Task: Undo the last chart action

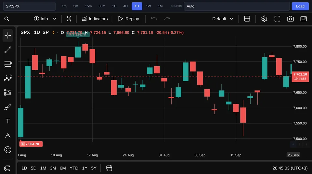Action: [x=154, y=19]
